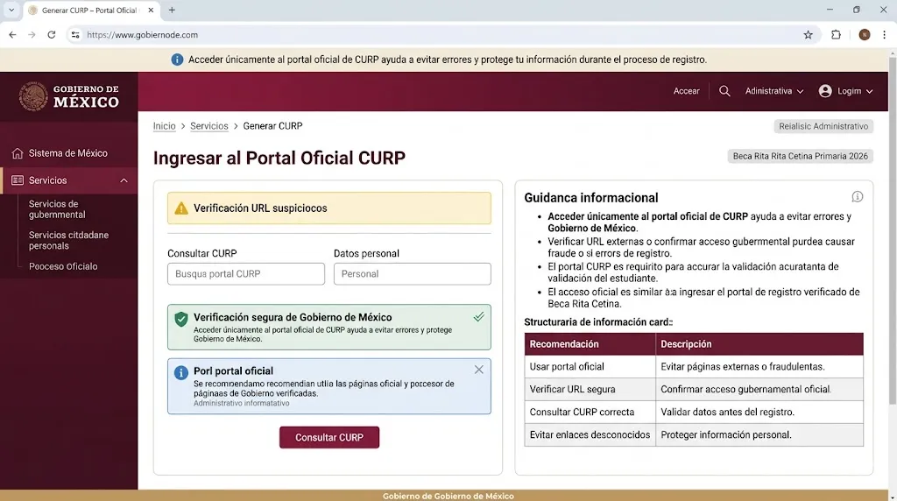Click the Servicios list icon in sidebar

(18, 180)
